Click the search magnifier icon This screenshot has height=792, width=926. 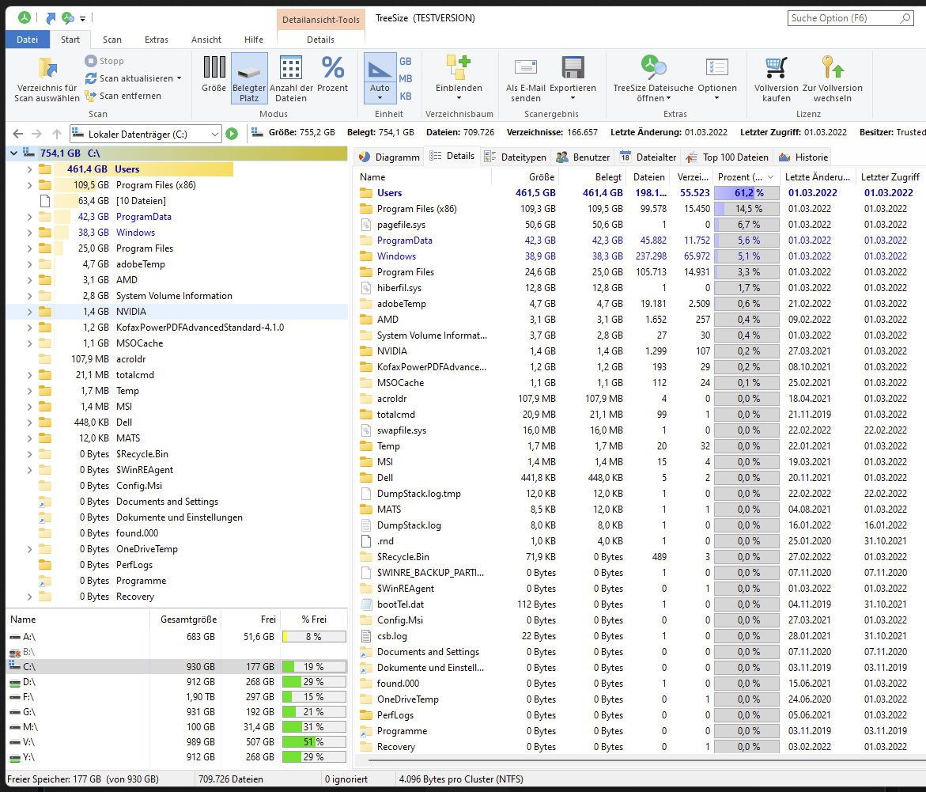(905, 18)
